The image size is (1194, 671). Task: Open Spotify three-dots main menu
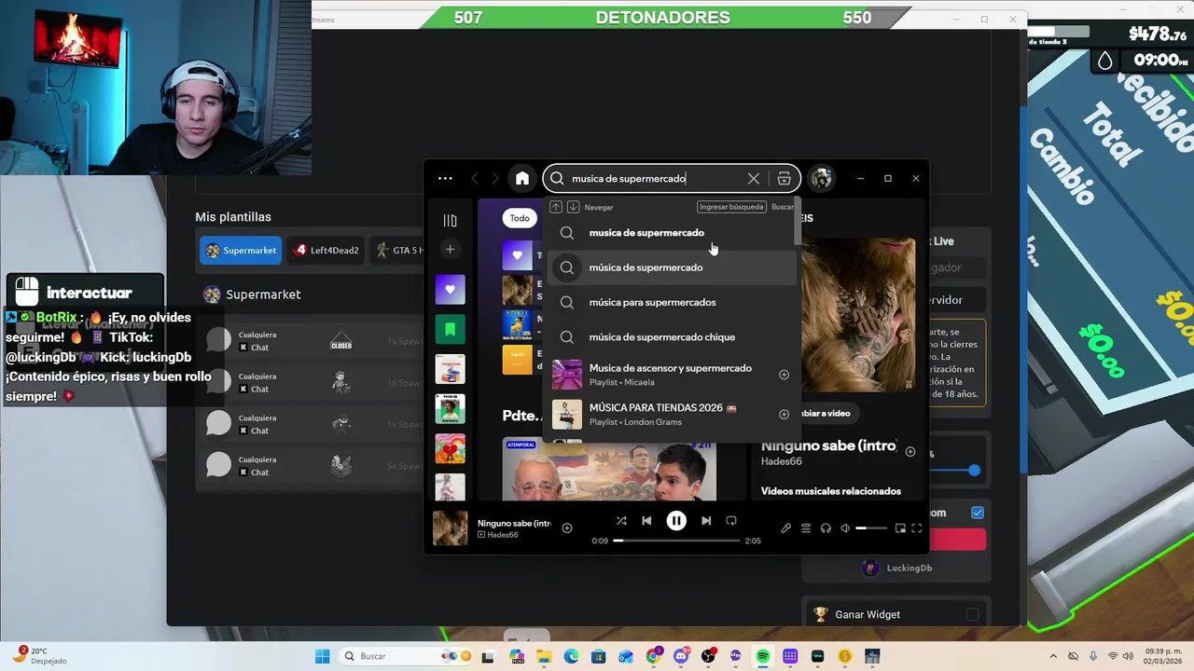click(445, 178)
